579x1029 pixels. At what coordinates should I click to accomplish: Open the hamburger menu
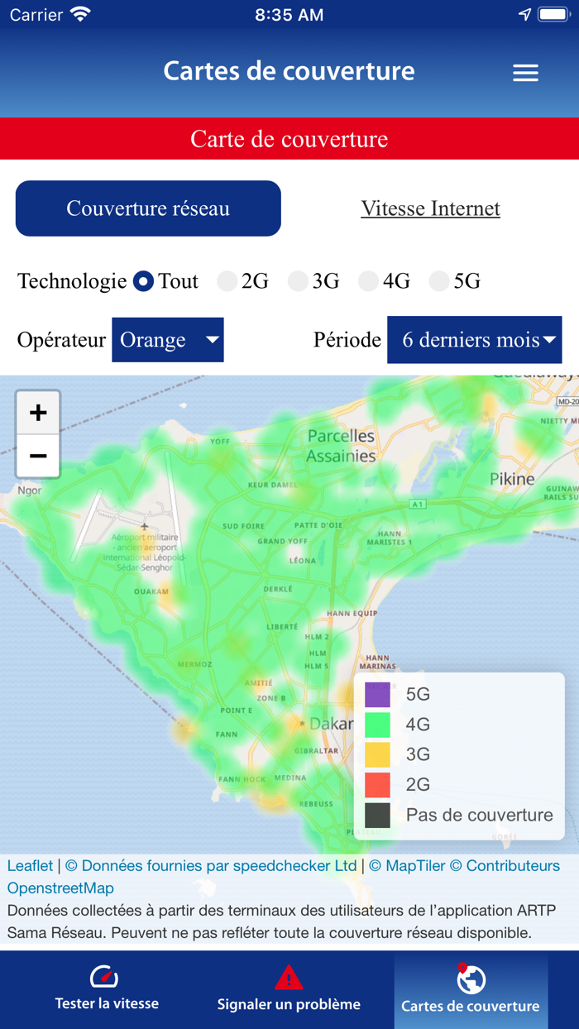click(525, 73)
